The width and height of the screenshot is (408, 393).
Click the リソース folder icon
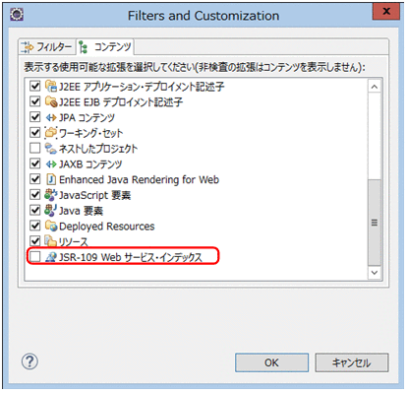coord(51,241)
